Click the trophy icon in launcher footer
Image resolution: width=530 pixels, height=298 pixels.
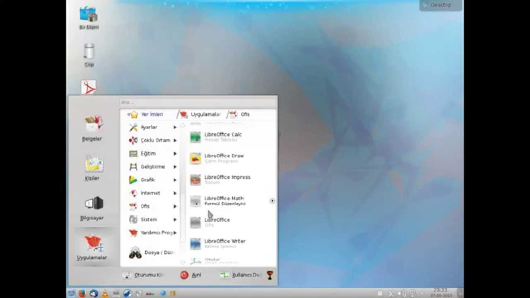point(270,275)
